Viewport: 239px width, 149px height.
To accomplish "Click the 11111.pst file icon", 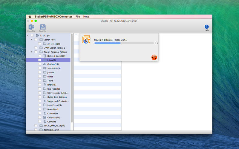I will pos(37,35).
